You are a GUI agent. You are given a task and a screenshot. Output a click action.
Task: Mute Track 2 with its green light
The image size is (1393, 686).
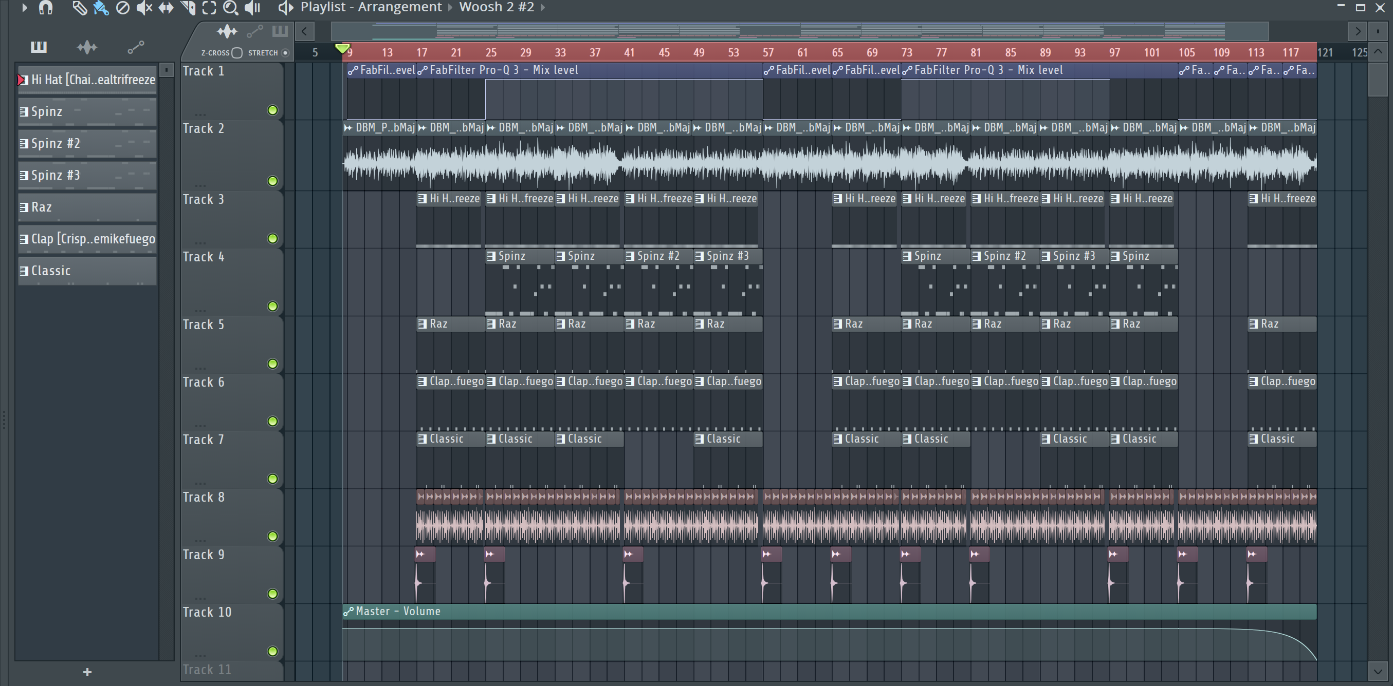(x=272, y=181)
